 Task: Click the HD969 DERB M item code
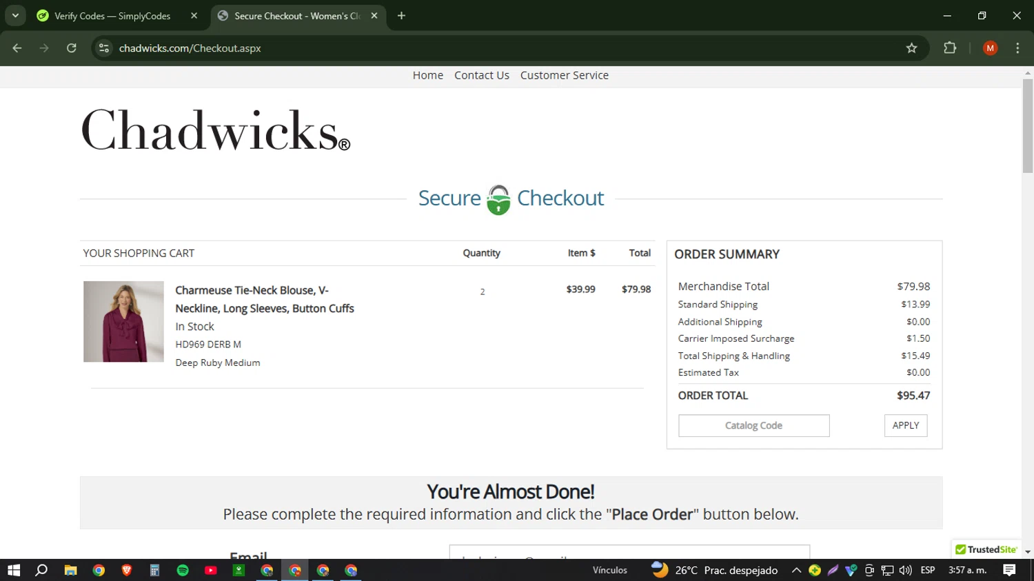[208, 344]
